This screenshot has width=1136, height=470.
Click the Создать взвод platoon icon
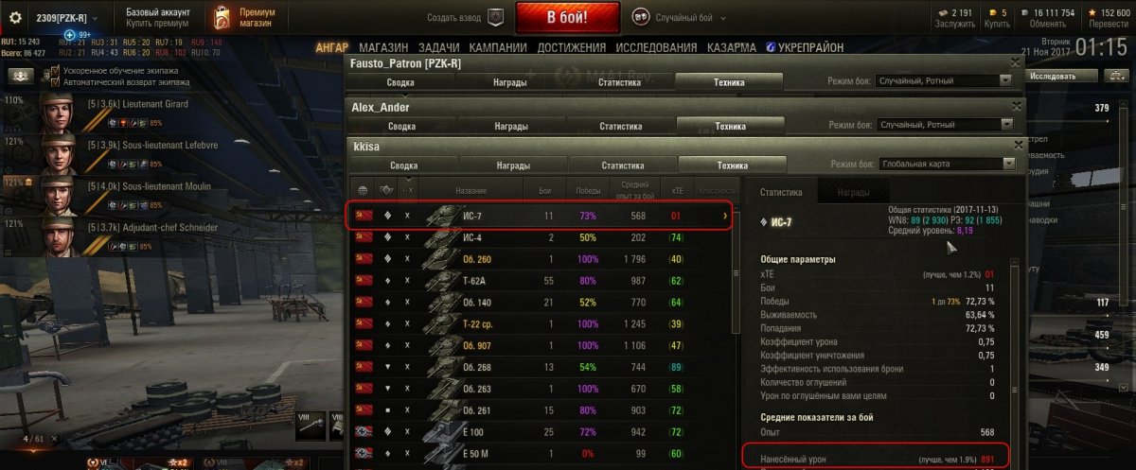[x=495, y=17]
